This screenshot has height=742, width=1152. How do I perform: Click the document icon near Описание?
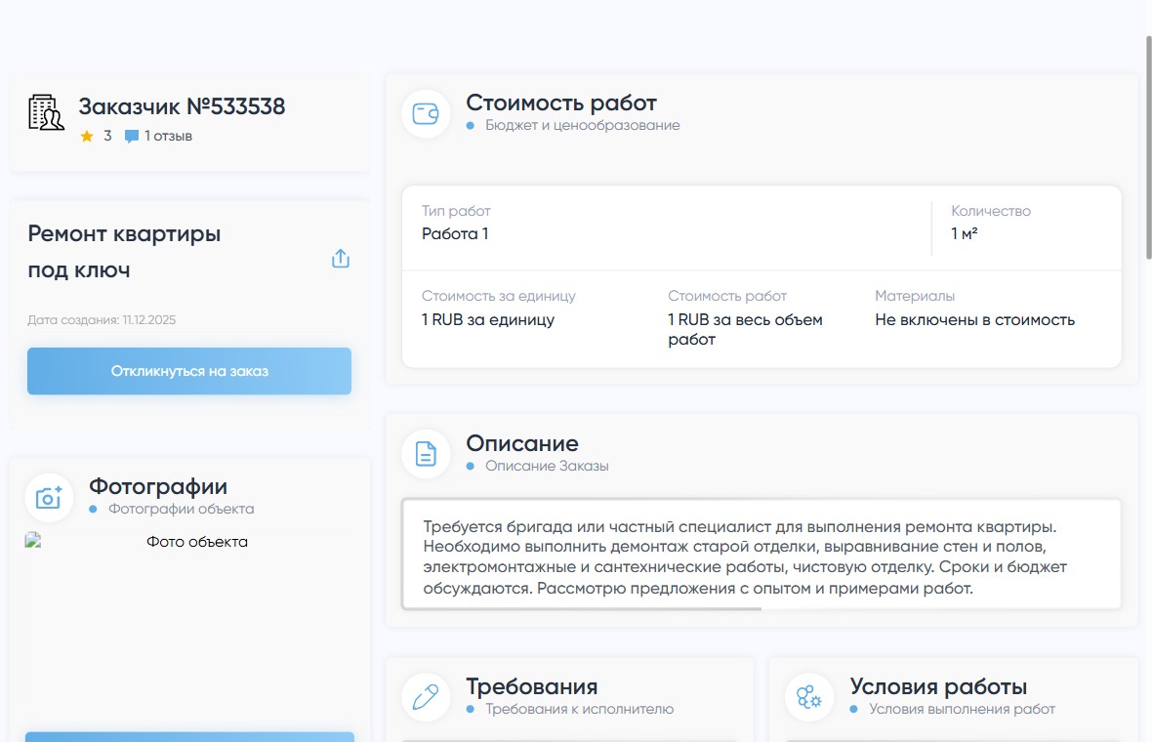pyautogui.click(x=426, y=454)
